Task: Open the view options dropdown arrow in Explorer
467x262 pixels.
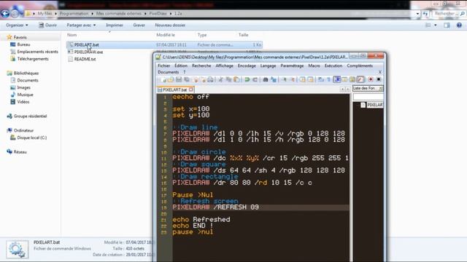Action: (x=436, y=25)
